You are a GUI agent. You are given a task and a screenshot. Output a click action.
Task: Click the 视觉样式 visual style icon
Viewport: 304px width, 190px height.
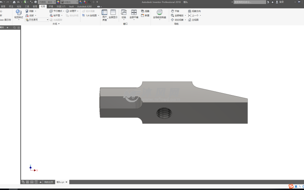(19, 13)
